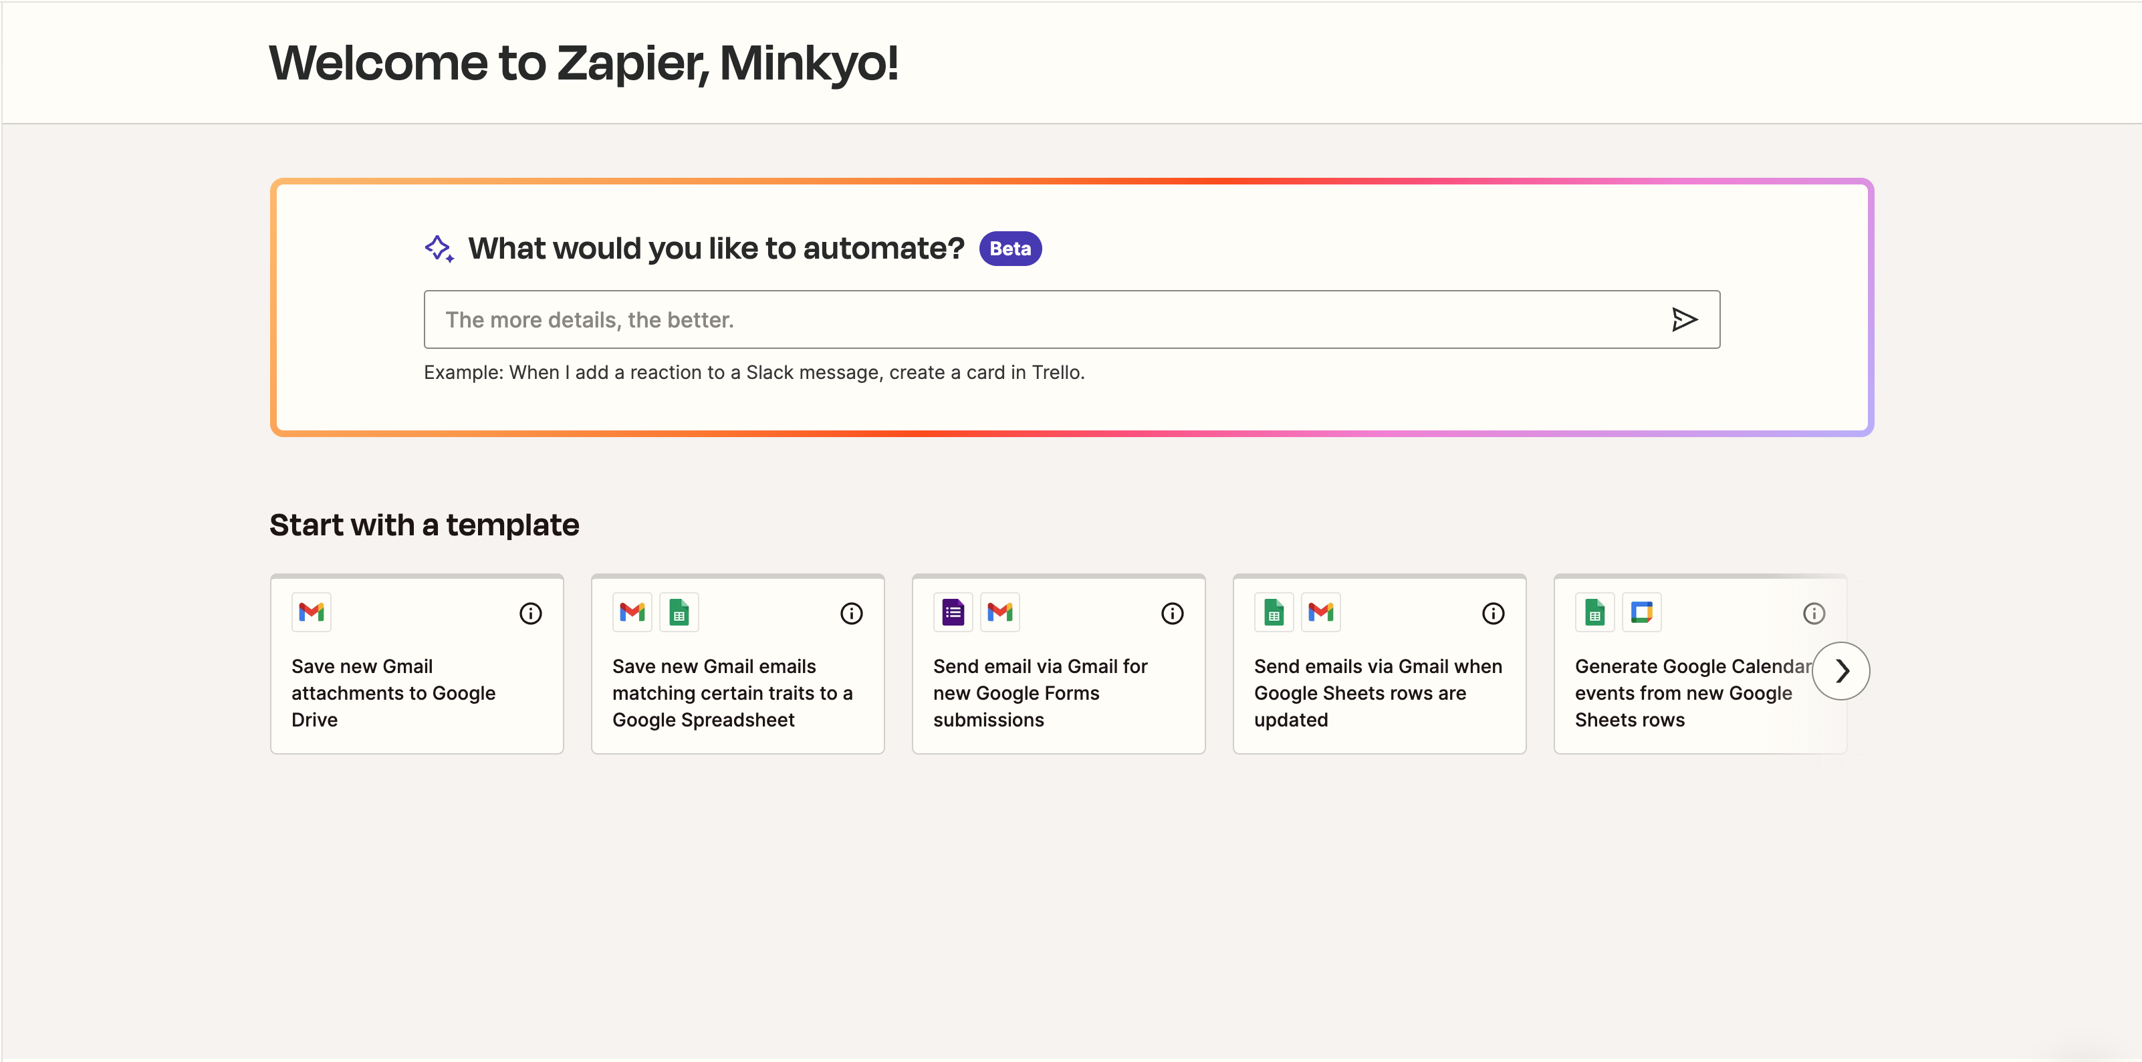Show info for Gmail emails to Spreadsheet template

pyautogui.click(x=852, y=614)
